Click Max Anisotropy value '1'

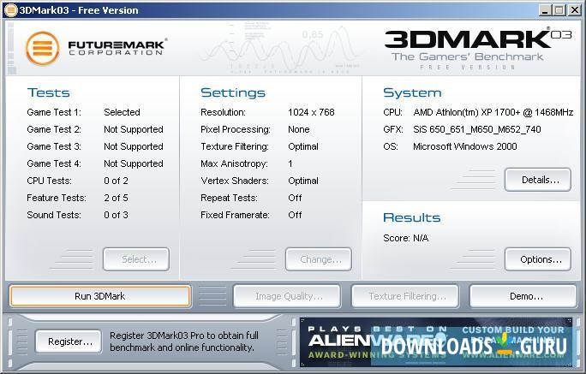click(290, 163)
